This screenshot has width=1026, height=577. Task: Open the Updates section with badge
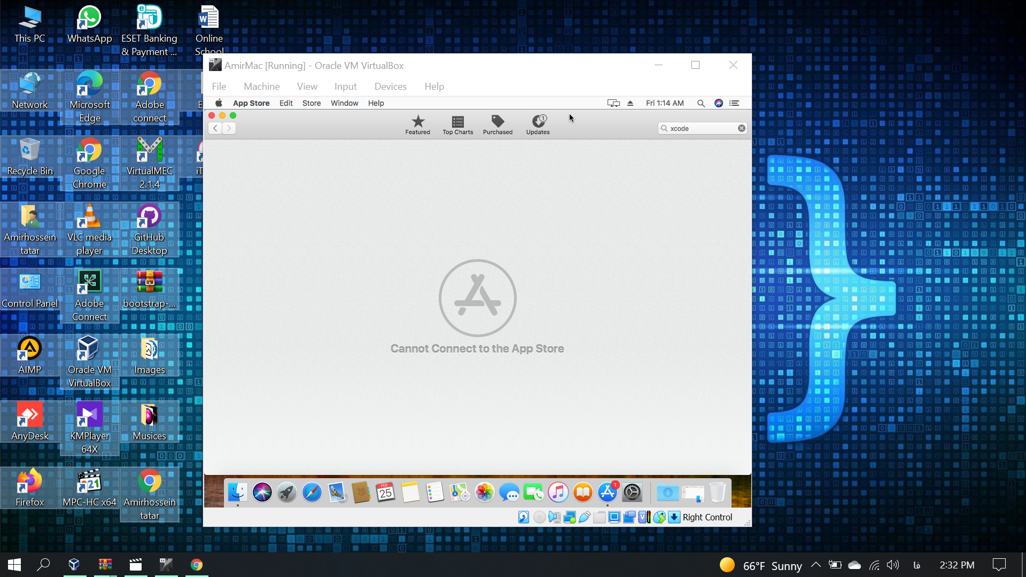pyautogui.click(x=538, y=125)
